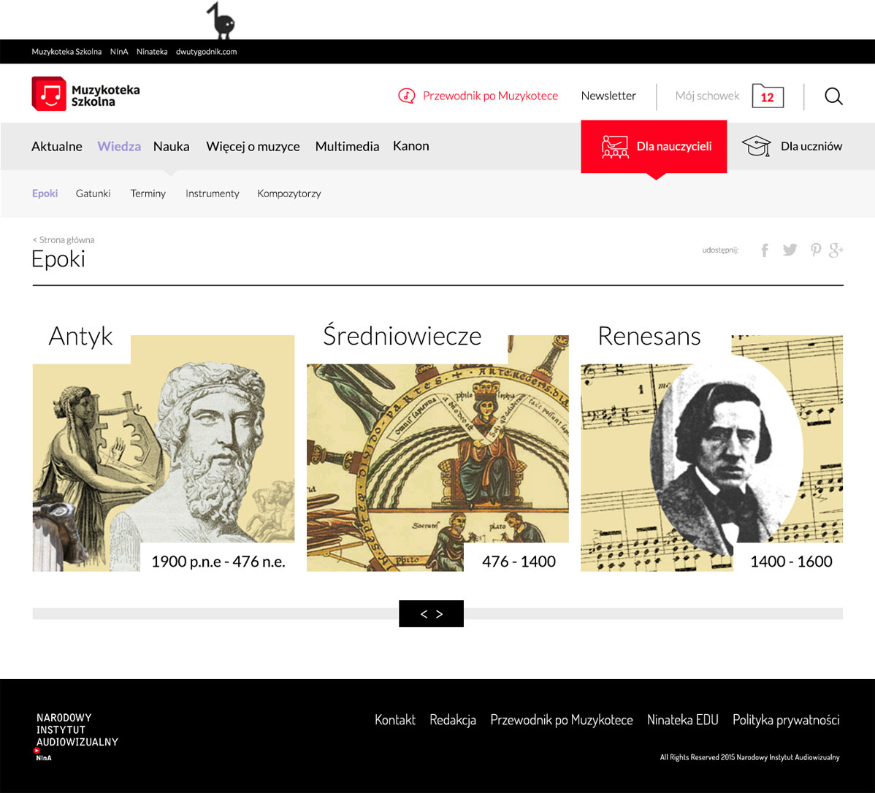Viewport: 875px width, 793px height.
Task: Share the page on Google Plus
Action: (x=836, y=250)
